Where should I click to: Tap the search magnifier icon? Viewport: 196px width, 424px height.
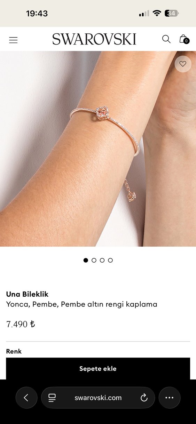tap(166, 39)
